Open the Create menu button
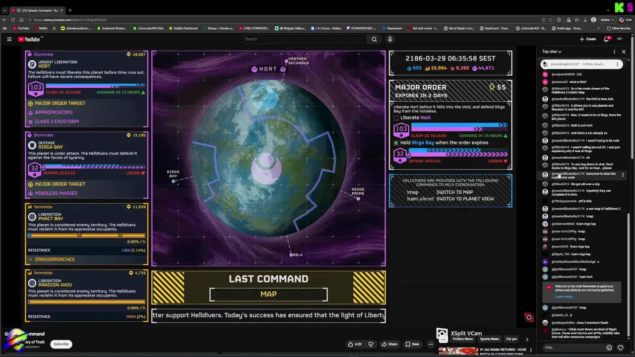The height and width of the screenshot is (357, 635). pos(588,39)
